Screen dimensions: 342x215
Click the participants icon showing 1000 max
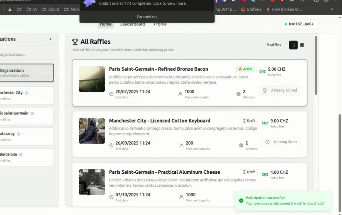tap(180, 94)
